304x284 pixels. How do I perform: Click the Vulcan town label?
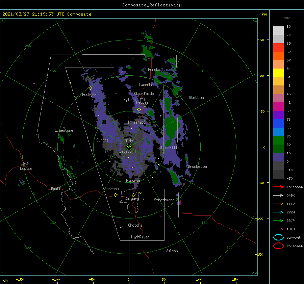pos(172,251)
